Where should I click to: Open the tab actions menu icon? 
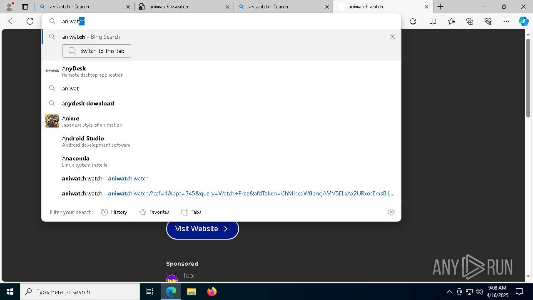coord(25,7)
